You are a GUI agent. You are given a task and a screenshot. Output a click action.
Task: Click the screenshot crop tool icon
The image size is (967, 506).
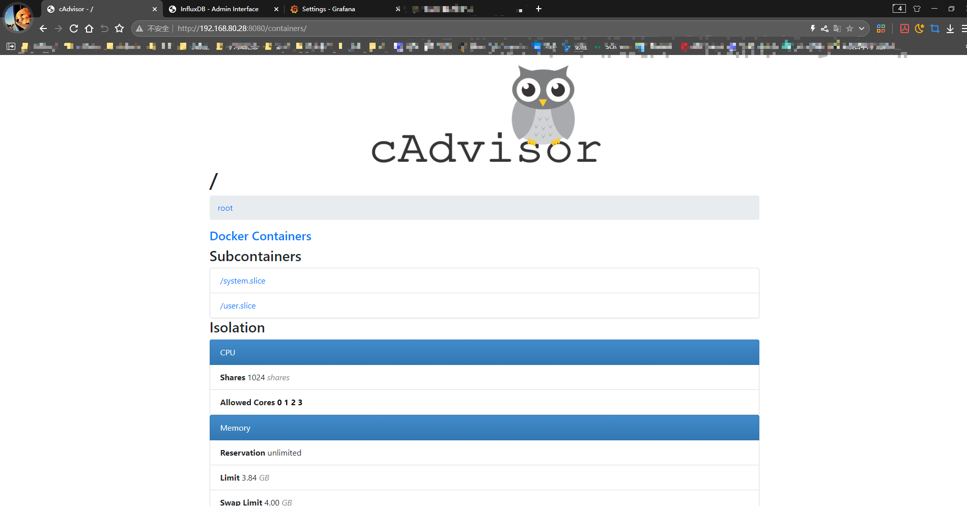coord(935,29)
